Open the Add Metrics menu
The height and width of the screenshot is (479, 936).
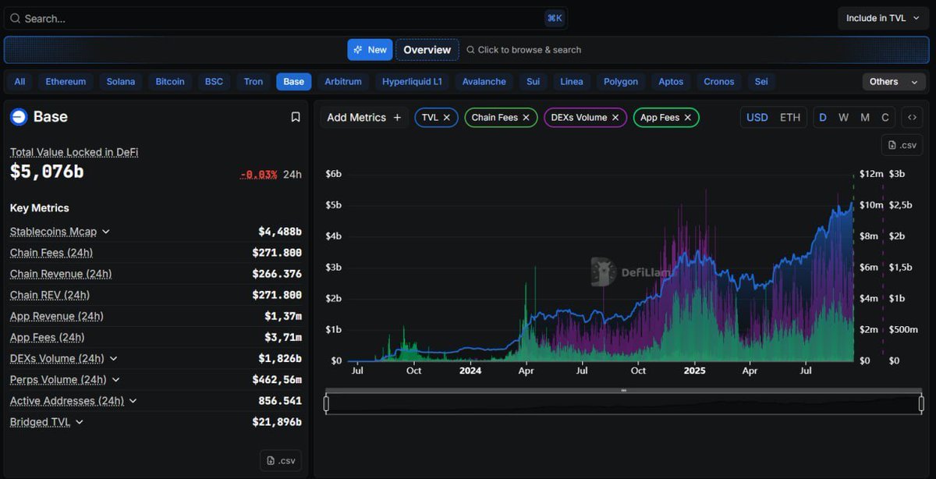(364, 117)
